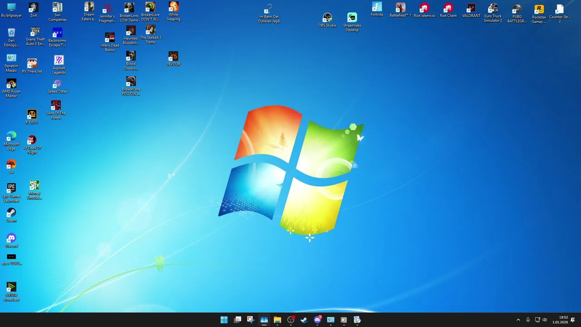The image size is (581, 327).
Task: Open File Explorer from the taskbar
Action: coord(277,320)
